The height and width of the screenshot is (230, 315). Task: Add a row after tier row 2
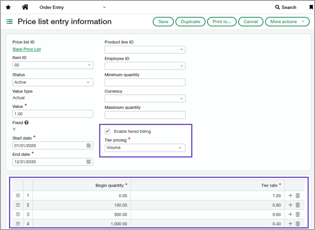(x=290, y=205)
